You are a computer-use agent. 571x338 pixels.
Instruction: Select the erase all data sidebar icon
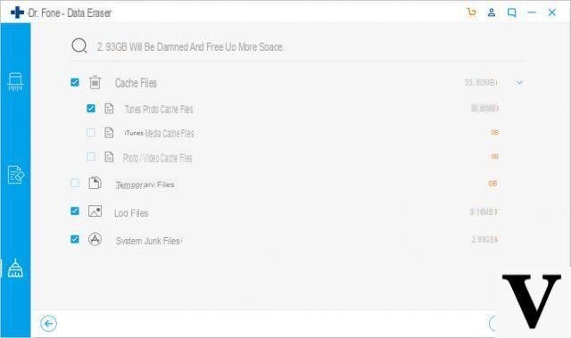click(x=15, y=81)
